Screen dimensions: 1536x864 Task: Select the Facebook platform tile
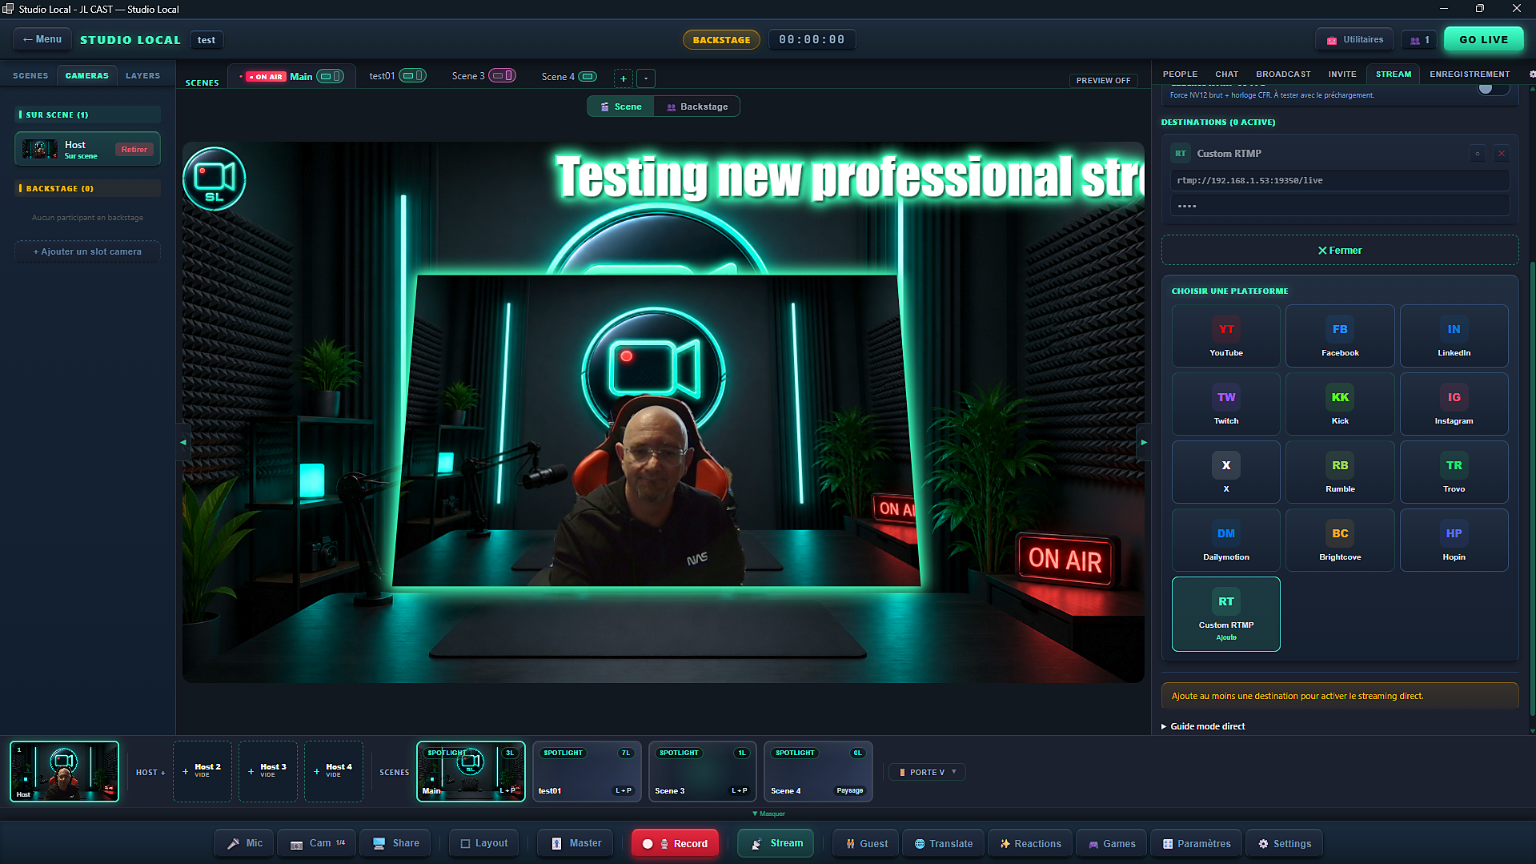click(x=1339, y=336)
